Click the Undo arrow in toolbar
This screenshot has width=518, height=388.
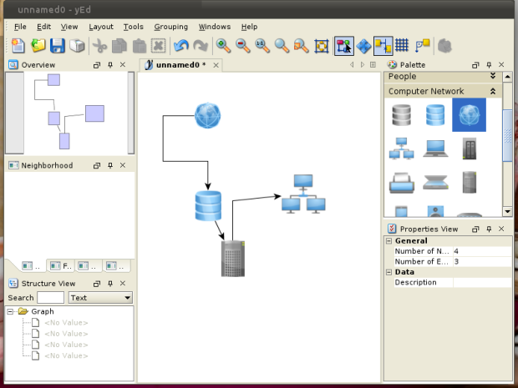[x=180, y=46]
